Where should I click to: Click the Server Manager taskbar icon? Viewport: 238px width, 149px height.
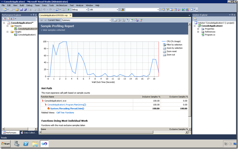17,144
